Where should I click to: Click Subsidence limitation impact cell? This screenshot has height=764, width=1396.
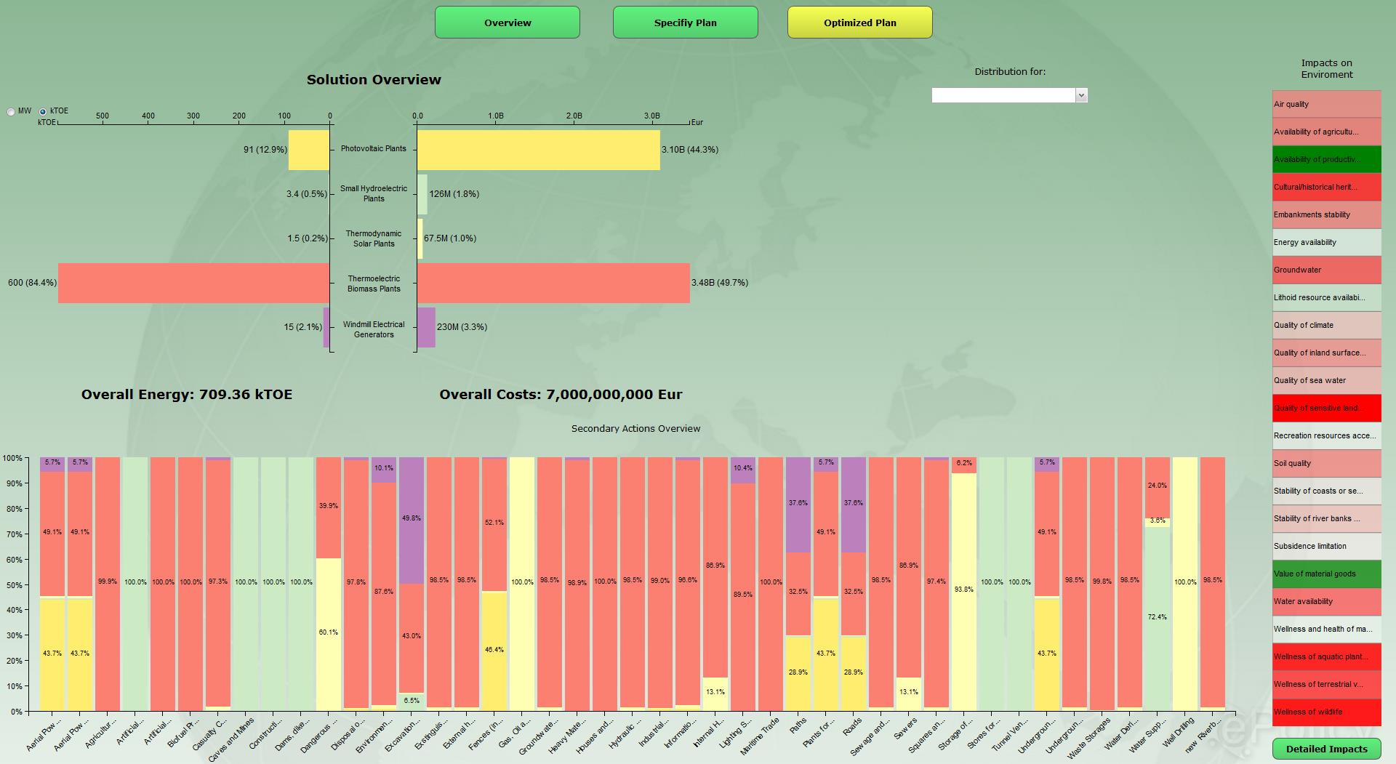click(x=1327, y=546)
